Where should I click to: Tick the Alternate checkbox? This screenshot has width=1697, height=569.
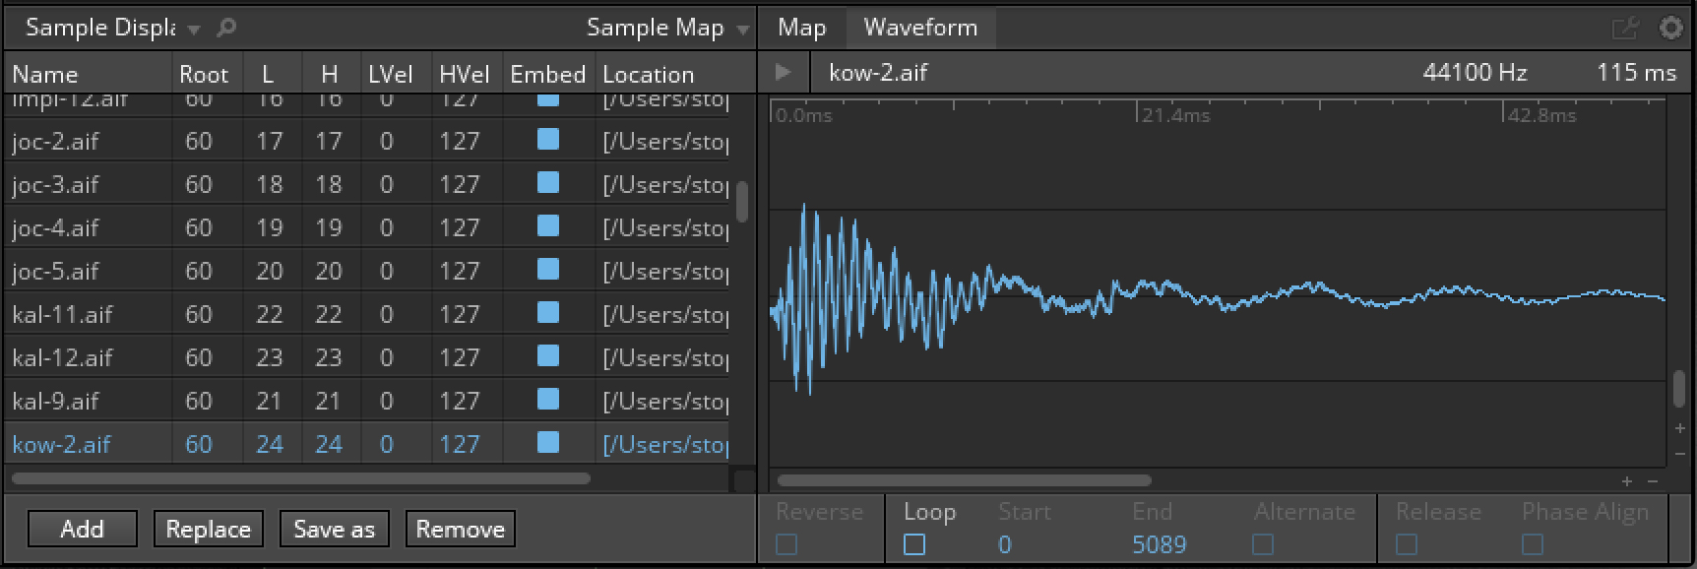[1263, 544]
